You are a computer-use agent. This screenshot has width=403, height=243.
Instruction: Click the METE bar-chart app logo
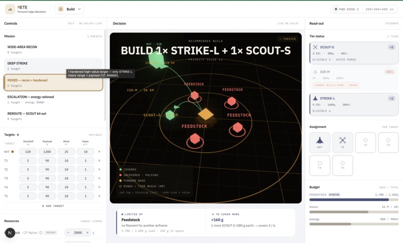[10, 9]
